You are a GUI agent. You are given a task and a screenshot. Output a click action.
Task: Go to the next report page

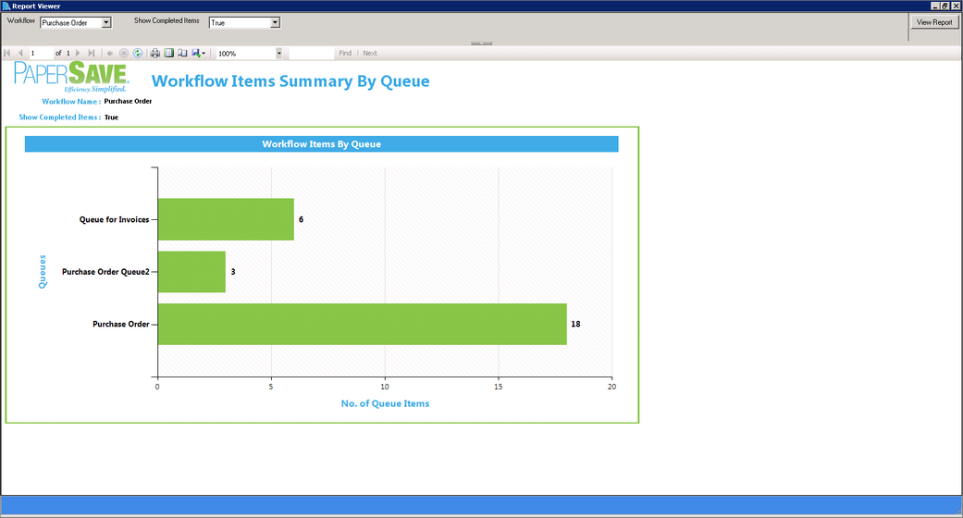tap(78, 54)
